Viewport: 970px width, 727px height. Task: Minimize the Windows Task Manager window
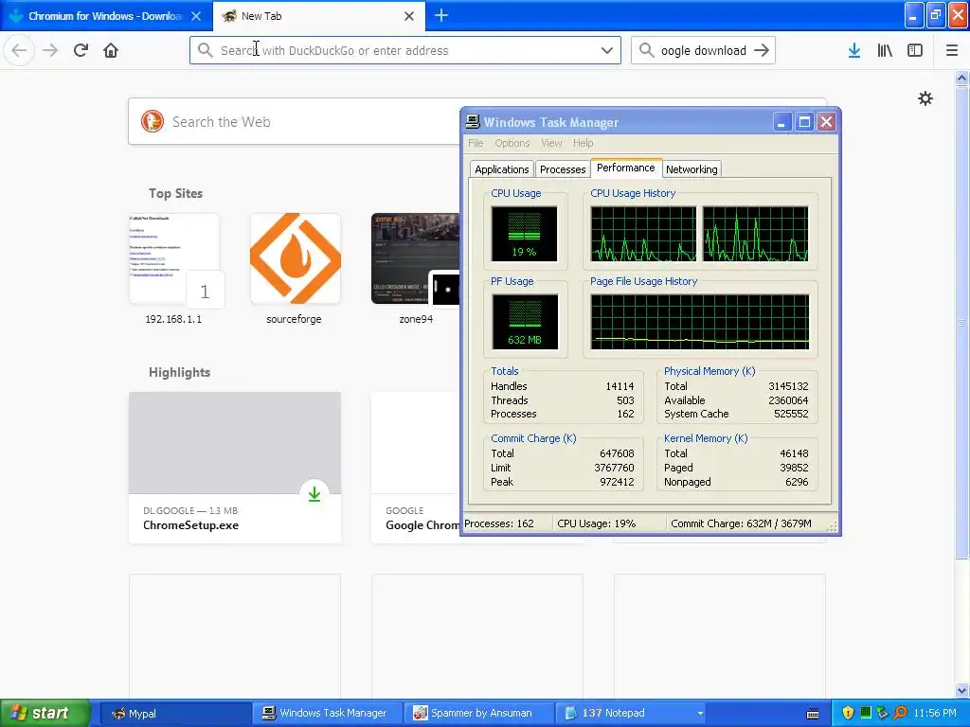point(781,122)
